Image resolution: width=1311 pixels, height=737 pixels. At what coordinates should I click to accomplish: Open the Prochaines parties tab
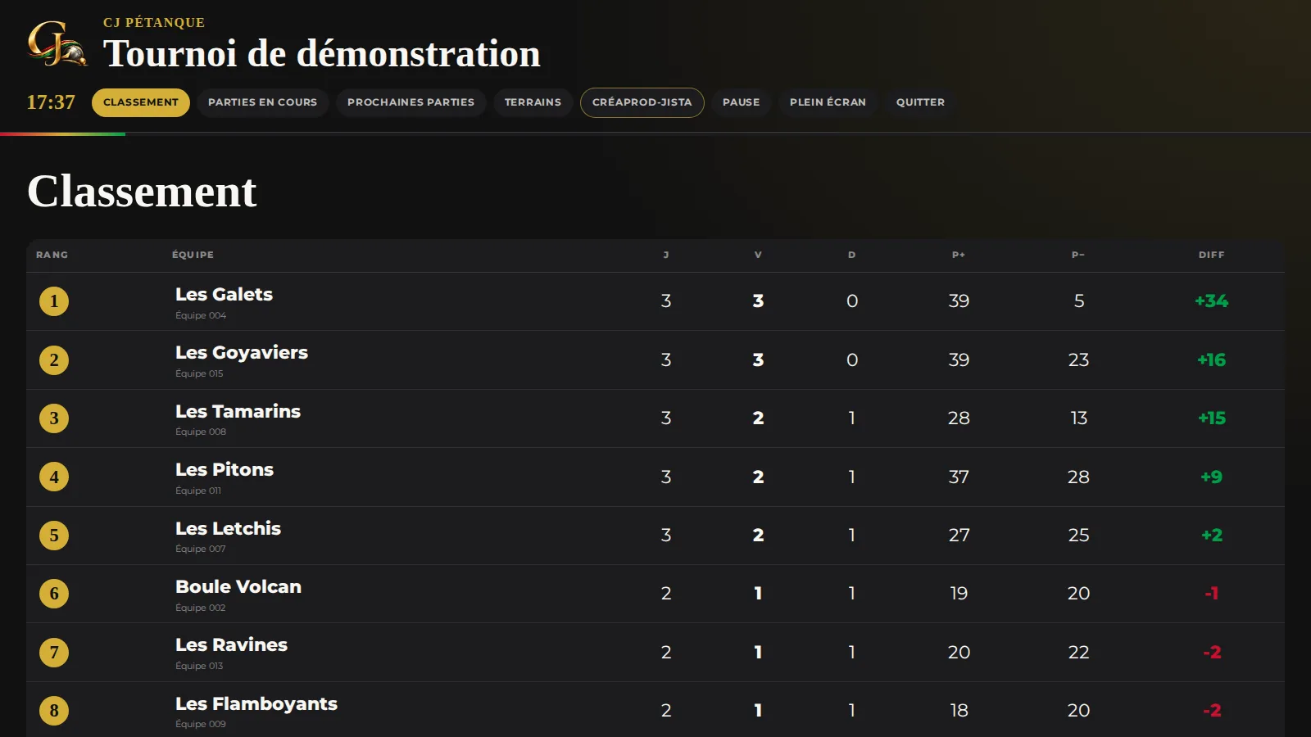point(411,102)
